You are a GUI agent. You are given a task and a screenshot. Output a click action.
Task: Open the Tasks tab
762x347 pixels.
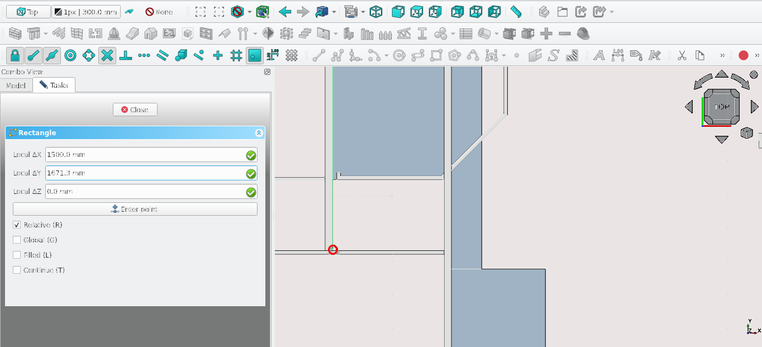[x=54, y=85]
